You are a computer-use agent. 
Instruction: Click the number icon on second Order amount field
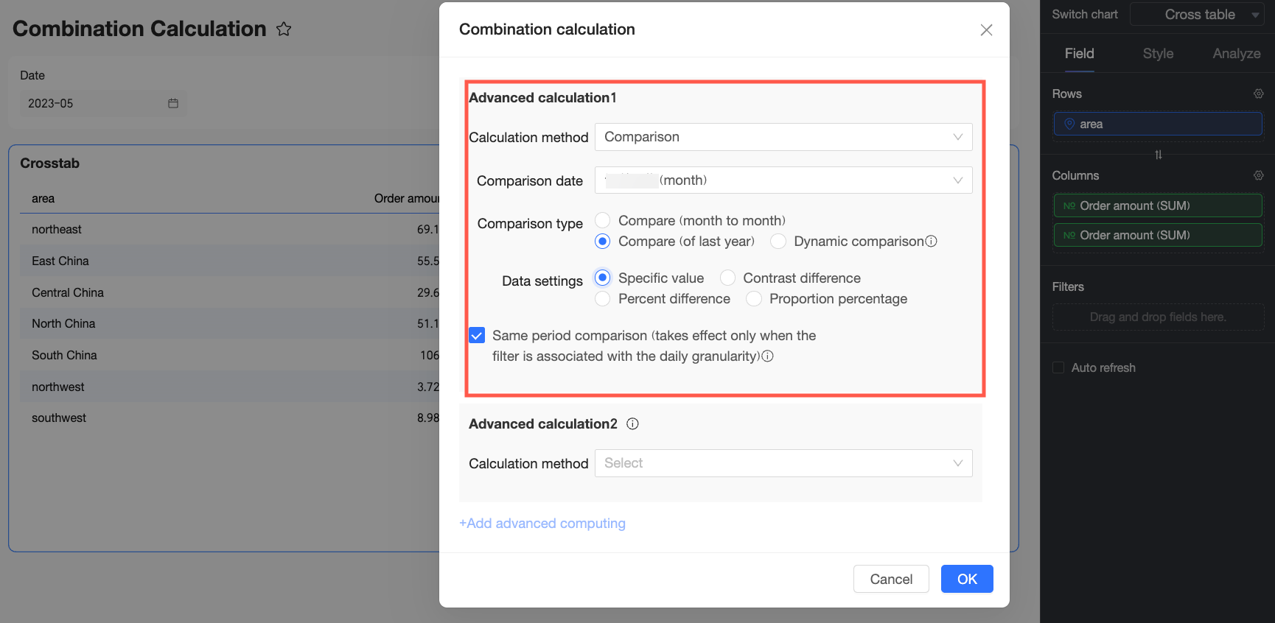pos(1069,235)
